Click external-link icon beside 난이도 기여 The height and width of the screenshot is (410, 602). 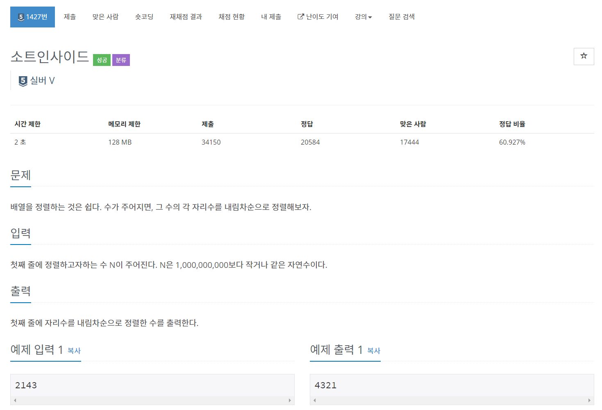coord(301,17)
